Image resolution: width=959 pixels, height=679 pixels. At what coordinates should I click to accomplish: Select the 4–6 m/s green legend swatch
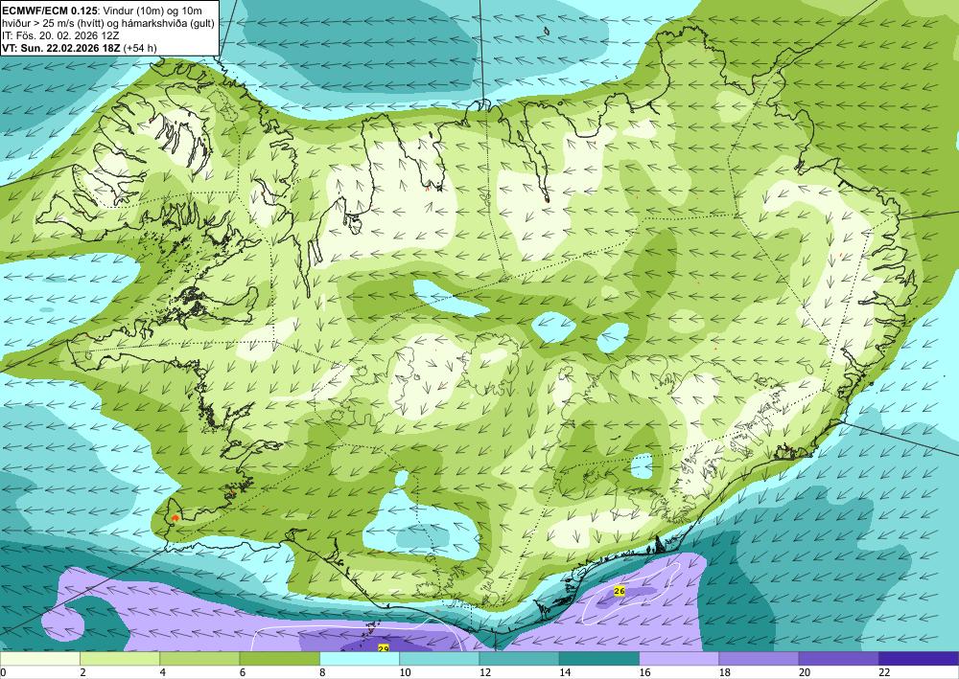point(199,659)
